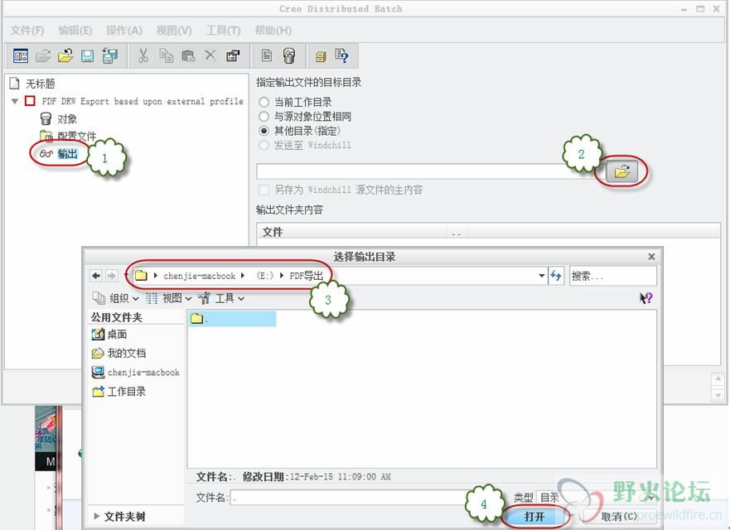730x530 pixels.
Task: Click the arrow after (E:) in the path
Action: (282, 276)
